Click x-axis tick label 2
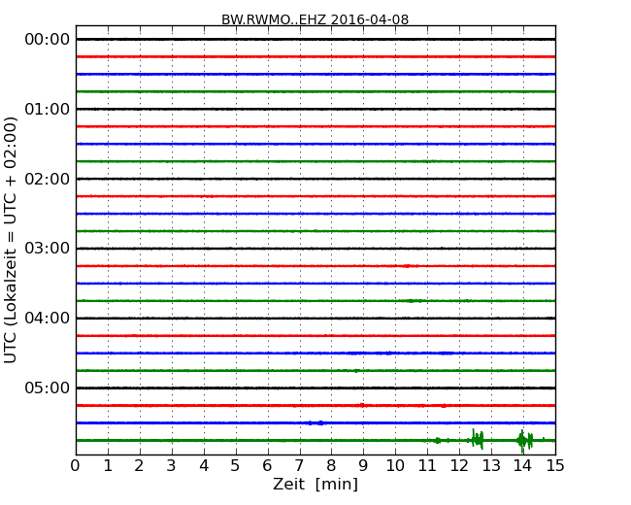Screen dimensions: 631x505 [139, 465]
